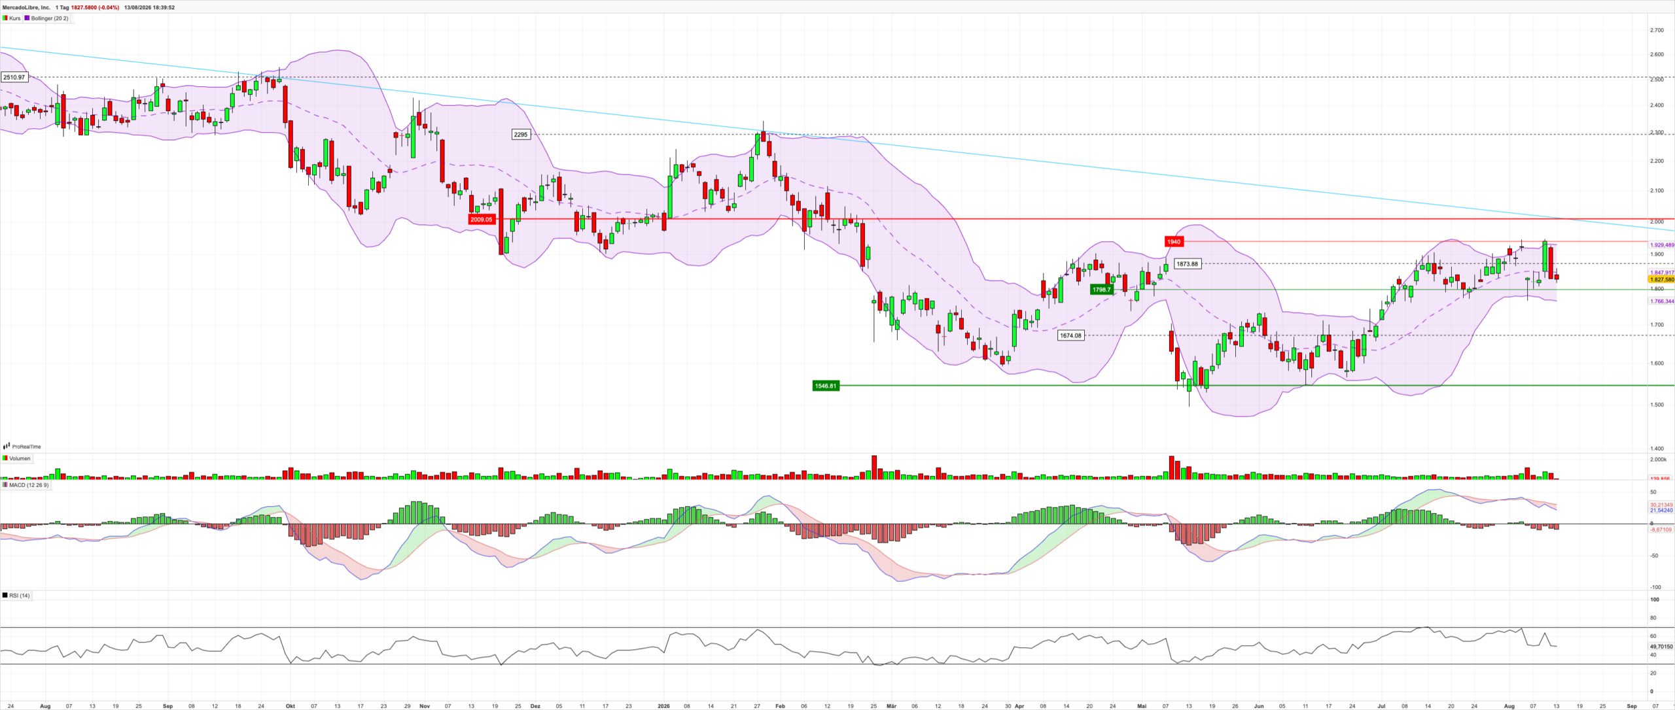The image size is (1675, 710).
Task: Open the Kurs price series label
Action: click(x=15, y=18)
